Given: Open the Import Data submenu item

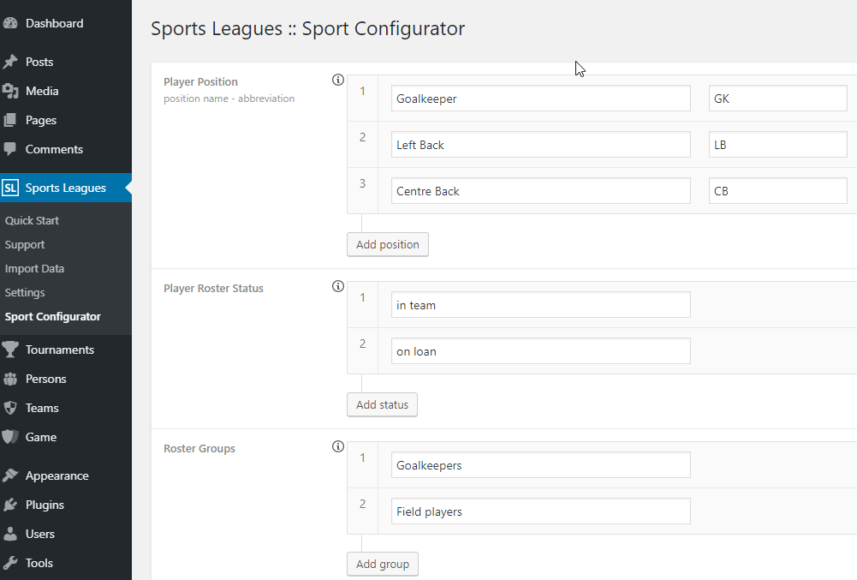Looking at the screenshot, I should pyautogui.click(x=34, y=268).
